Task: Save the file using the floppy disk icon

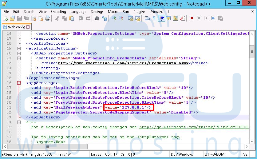Action: [19, 18]
